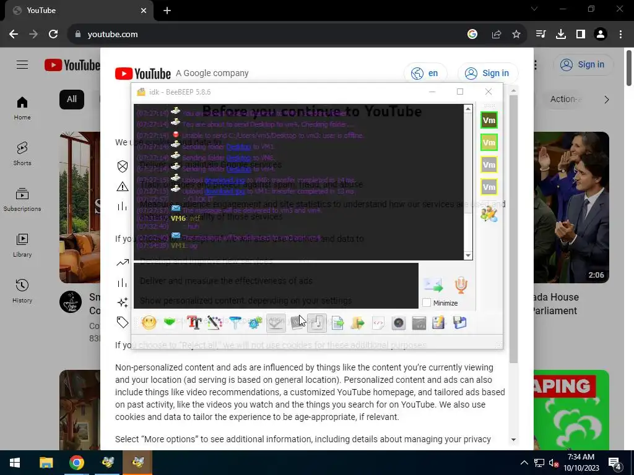This screenshot has height=475, width=634.
Task: Open Chrome tab search chevron
Action: 534,9
